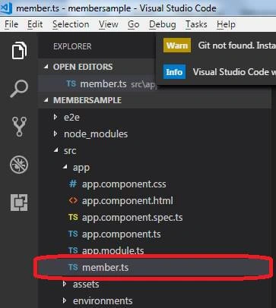Click the Info badge on notification
This screenshot has width=276, height=308.
174,72
